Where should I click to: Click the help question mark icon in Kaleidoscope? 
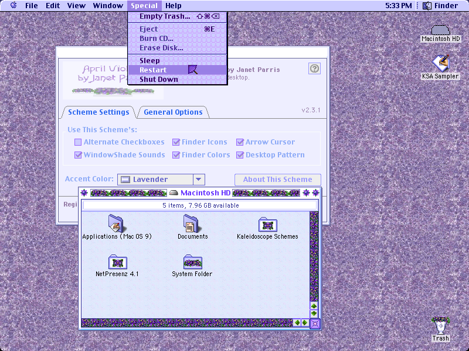click(x=314, y=68)
